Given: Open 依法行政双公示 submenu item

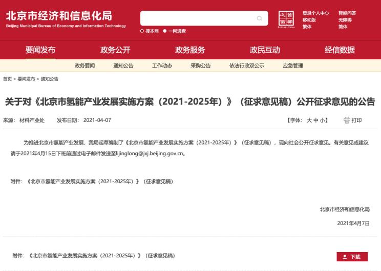Looking at the screenshot, I should [247, 66].
